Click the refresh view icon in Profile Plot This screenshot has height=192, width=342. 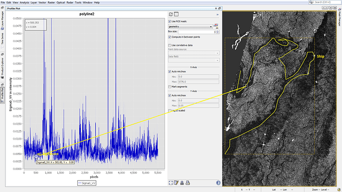pos(171,14)
